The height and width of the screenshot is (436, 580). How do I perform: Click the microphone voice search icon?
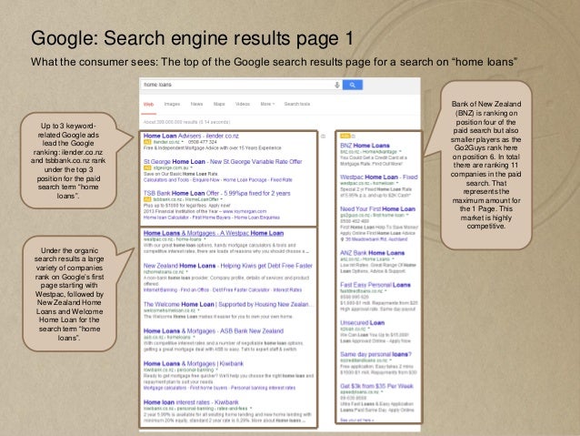click(336, 85)
